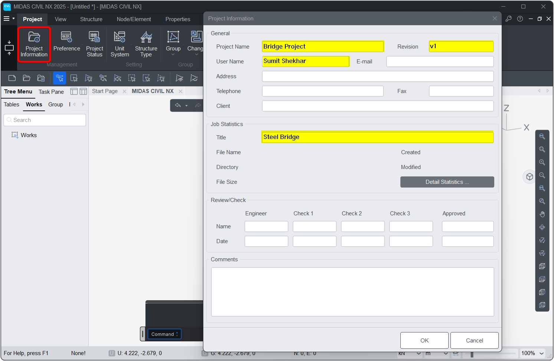Viewport: 554px width, 361px height.
Task: Click the import file folder icon
Action: click(41, 78)
